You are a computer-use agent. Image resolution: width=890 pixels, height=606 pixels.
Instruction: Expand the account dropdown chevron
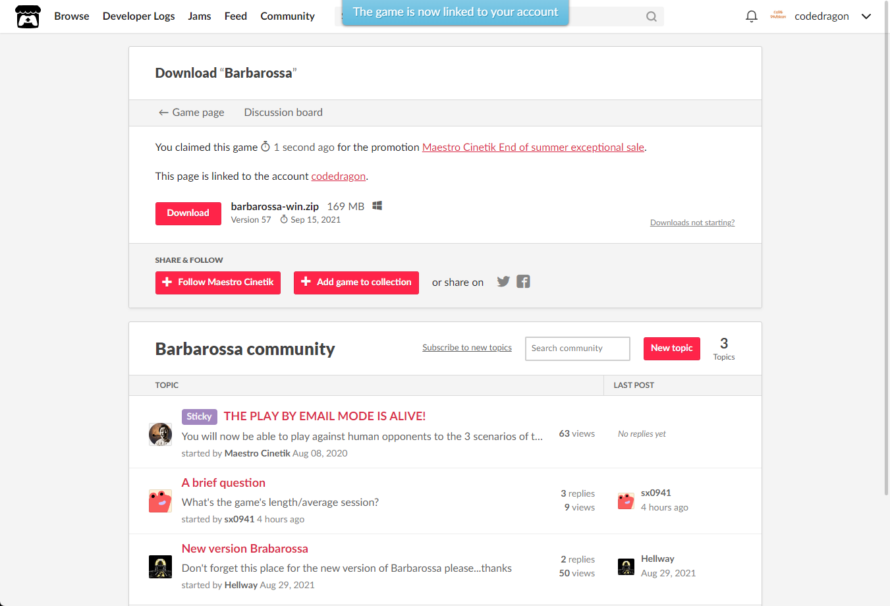point(866,16)
